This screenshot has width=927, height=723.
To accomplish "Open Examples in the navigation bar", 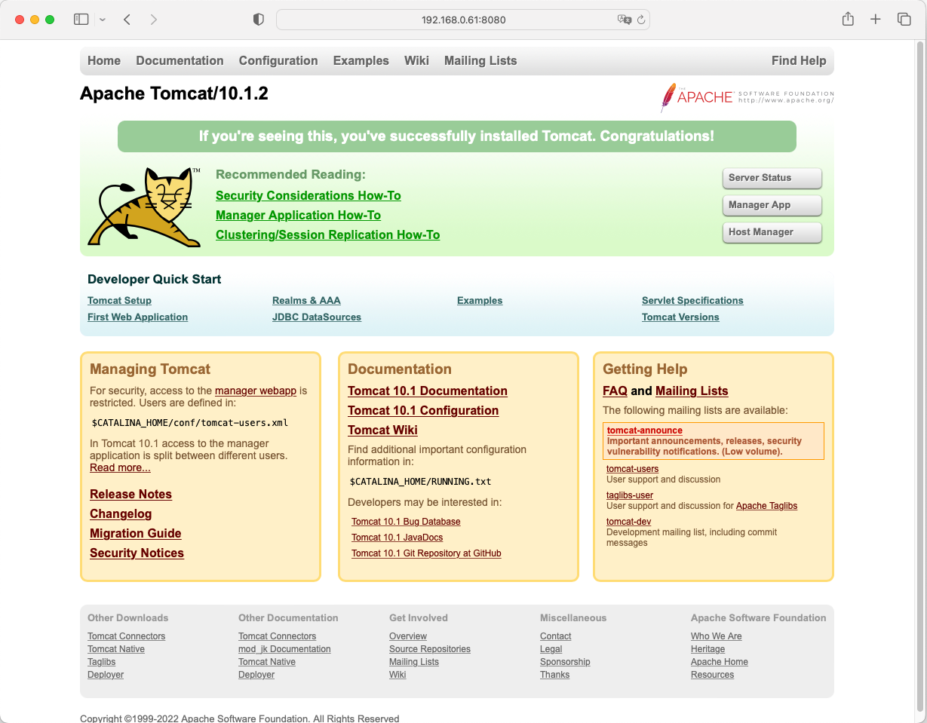I will (361, 60).
